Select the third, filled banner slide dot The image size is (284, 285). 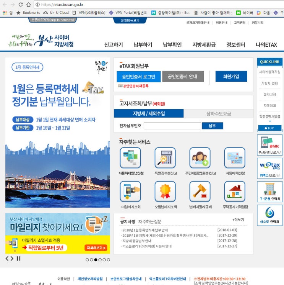[96, 260]
